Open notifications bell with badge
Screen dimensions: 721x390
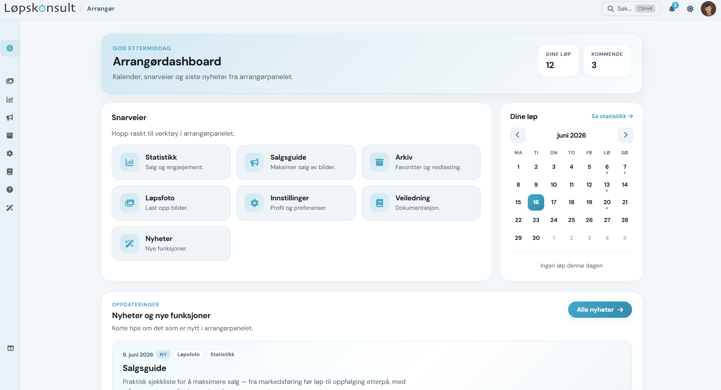click(672, 8)
